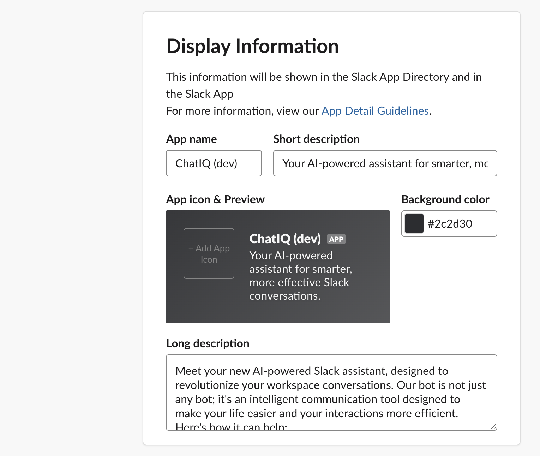Click the Display Information heading
The image size is (540, 456).
click(253, 46)
